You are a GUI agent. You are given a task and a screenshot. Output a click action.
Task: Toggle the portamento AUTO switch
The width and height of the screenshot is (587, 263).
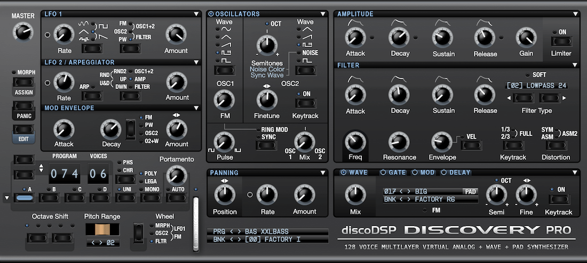[176, 197]
